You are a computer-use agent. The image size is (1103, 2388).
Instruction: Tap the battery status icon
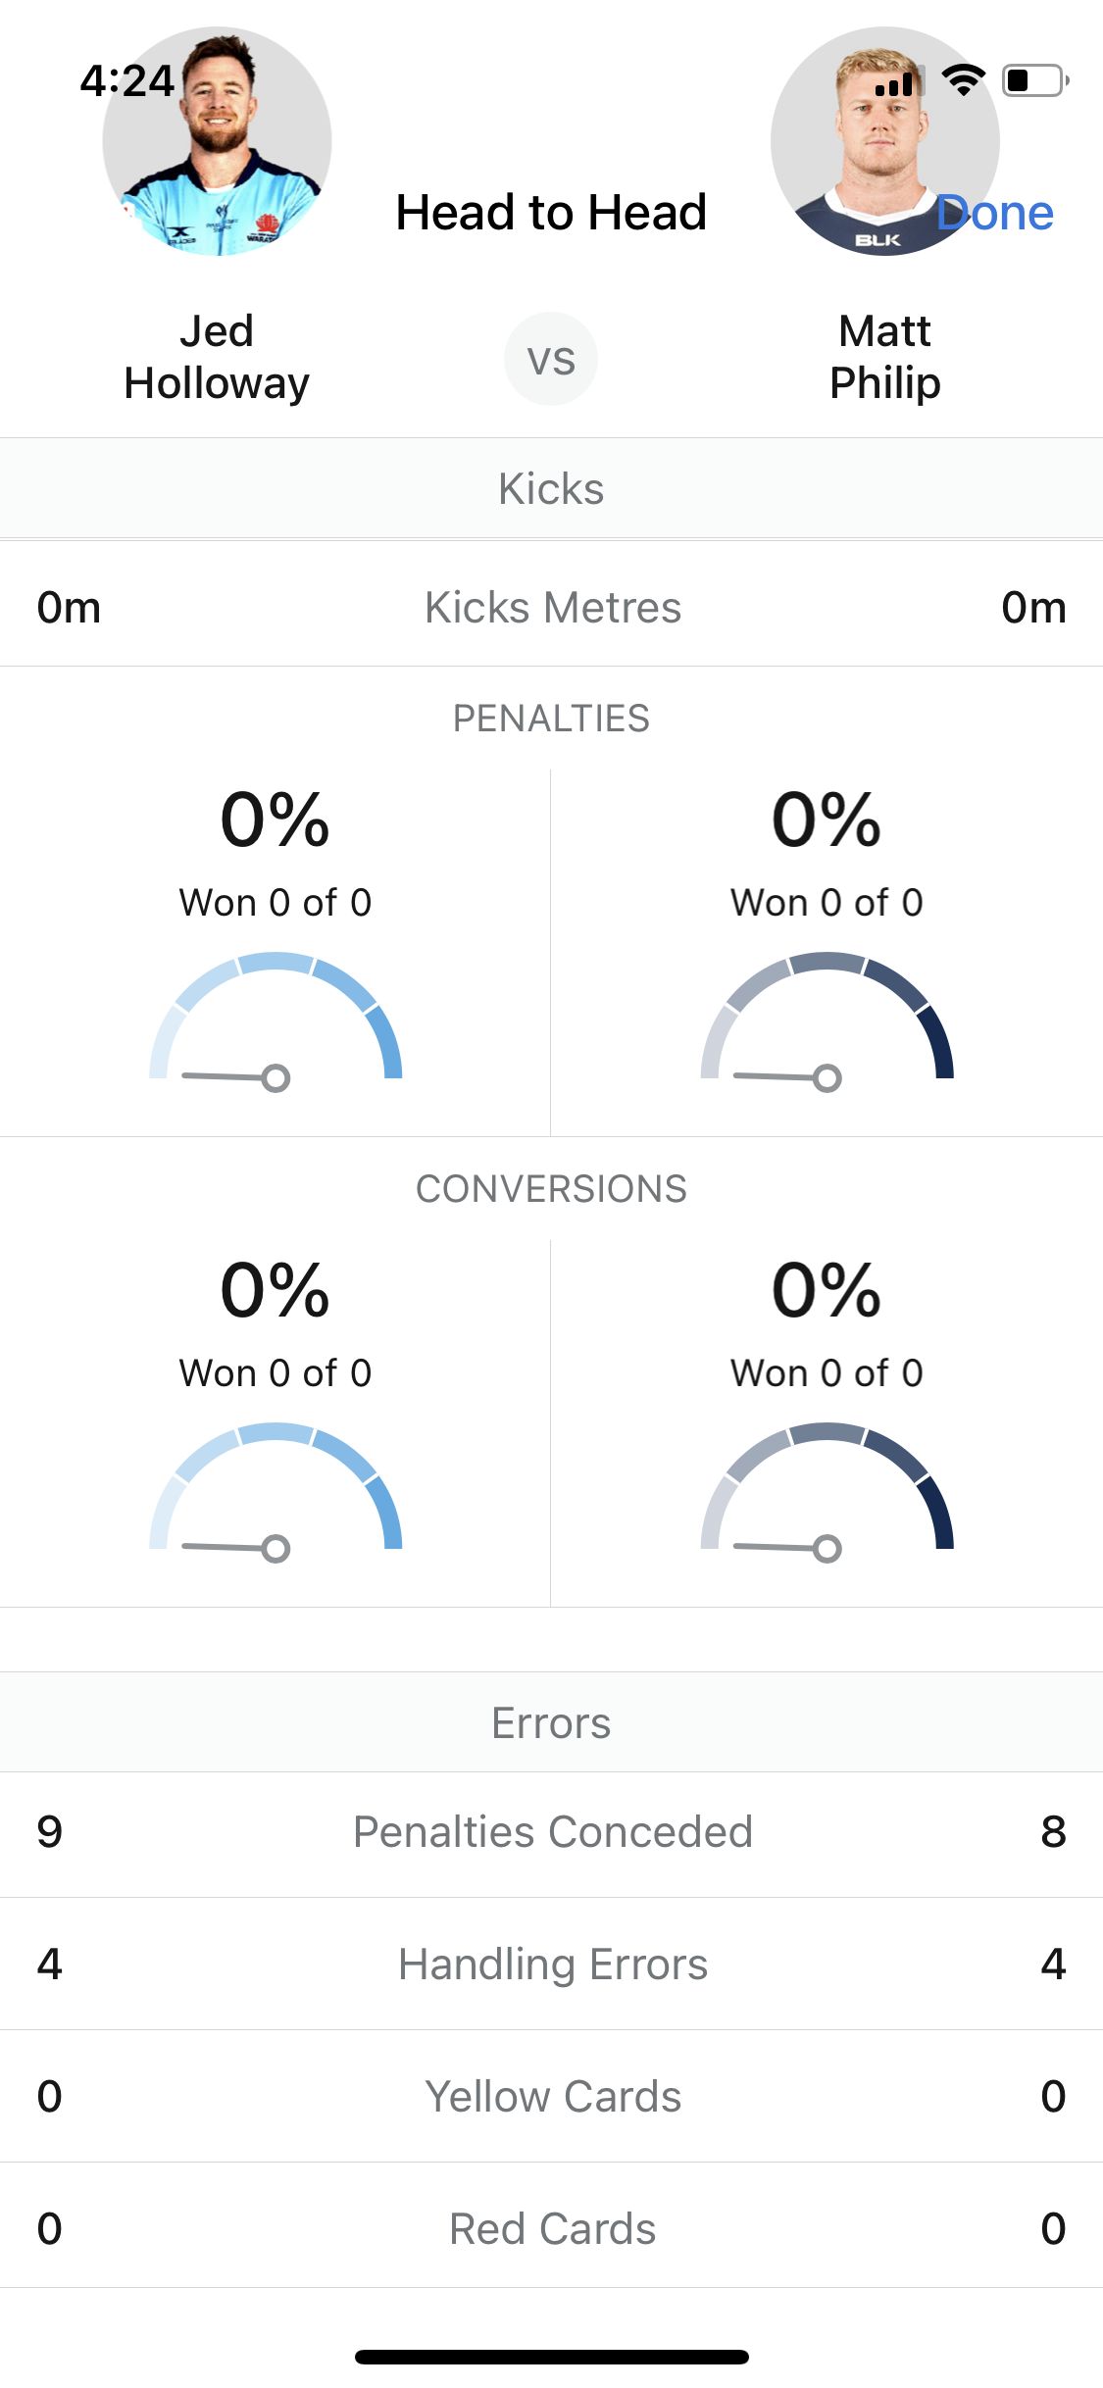tap(1035, 80)
